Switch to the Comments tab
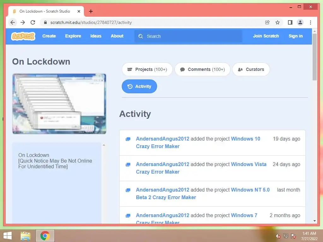Image resolution: width=323 pixels, height=242 pixels. [x=202, y=69]
